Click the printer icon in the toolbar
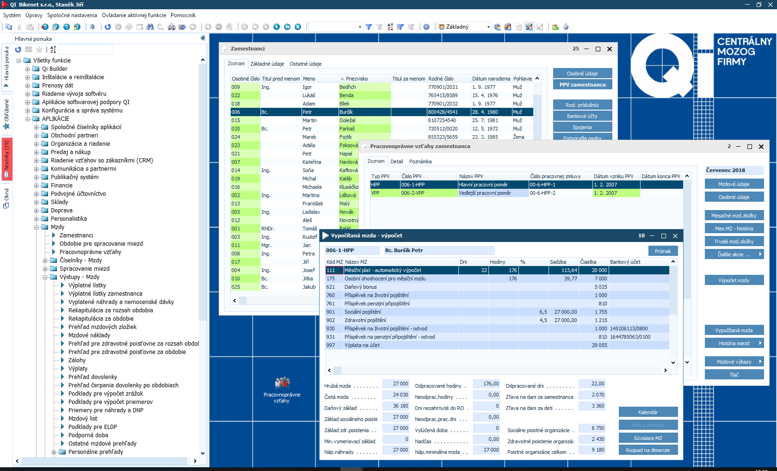 coord(172,27)
